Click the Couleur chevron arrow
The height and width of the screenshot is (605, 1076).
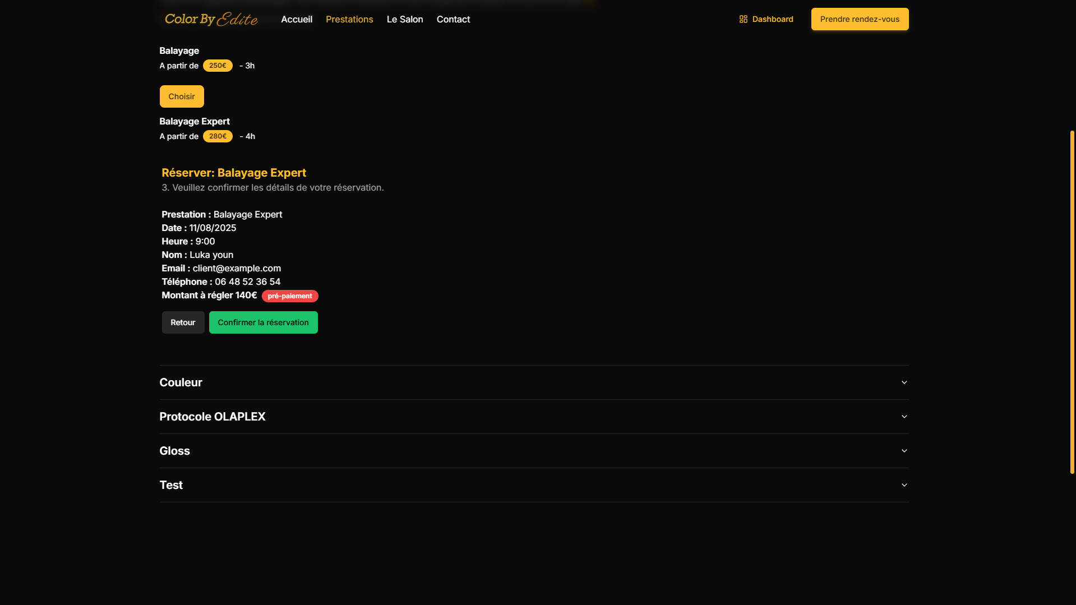tap(904, 382)
